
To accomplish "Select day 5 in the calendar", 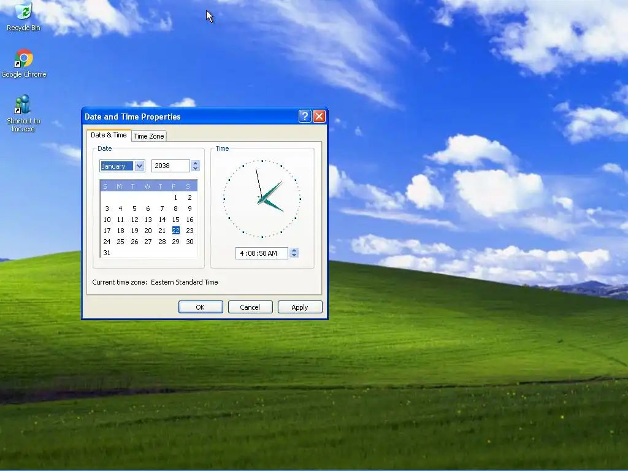I will (134, 209).
